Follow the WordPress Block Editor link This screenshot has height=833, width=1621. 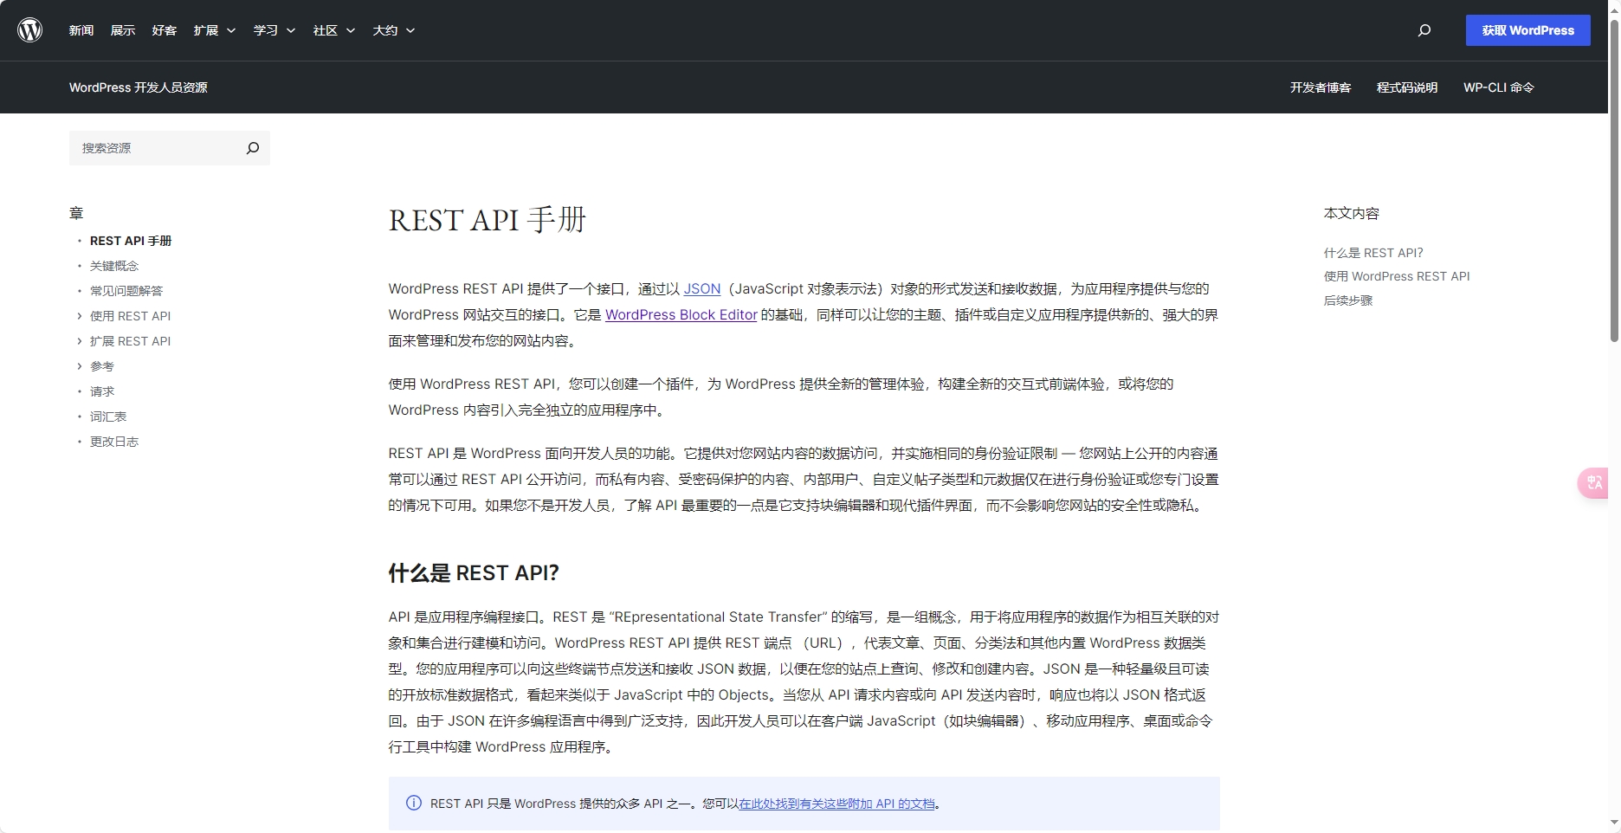681,314
